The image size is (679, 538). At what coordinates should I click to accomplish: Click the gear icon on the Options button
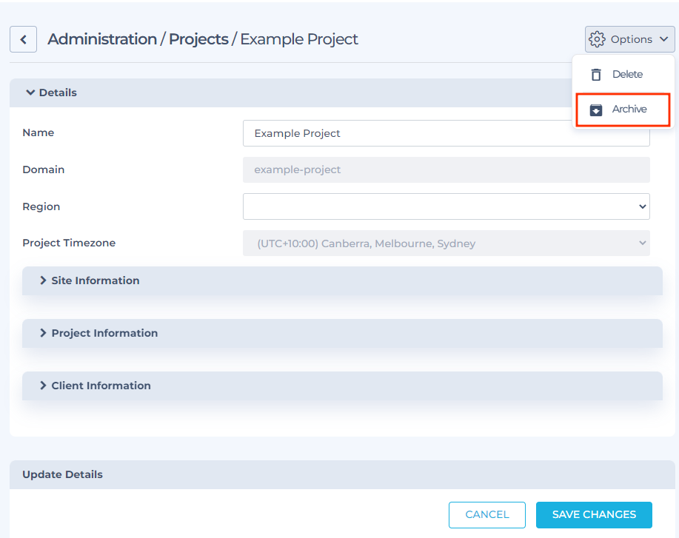[597, 38]
